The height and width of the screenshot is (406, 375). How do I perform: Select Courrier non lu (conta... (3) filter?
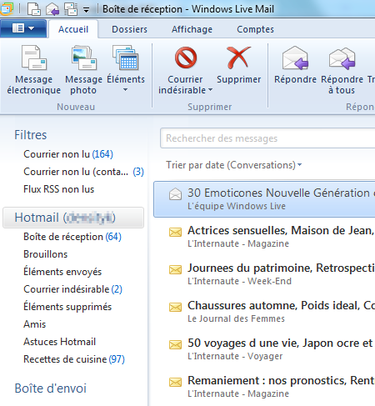tap(83, 172)
